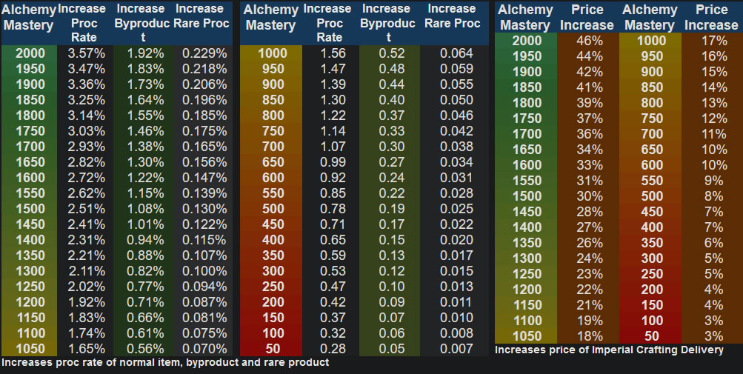The image size is (743, 374).
Task: Click the leftmost Alchemy Mastery column header
Action: pos(28,17)
